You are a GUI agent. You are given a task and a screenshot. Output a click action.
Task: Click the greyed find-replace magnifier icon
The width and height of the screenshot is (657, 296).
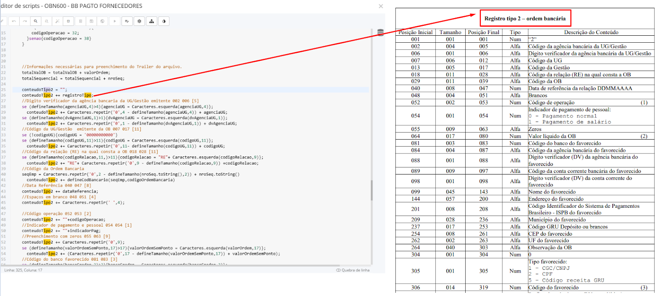tap(47, 21)
